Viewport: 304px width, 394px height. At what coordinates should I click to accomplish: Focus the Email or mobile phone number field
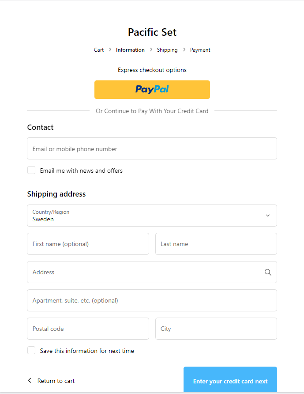[x=152, y=148]
